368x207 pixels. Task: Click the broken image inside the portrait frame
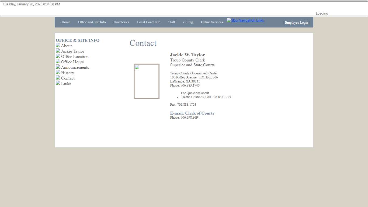click(x=137, y=68)
